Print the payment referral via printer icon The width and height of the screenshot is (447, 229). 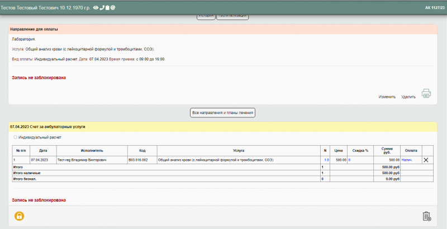pos(426,94)
